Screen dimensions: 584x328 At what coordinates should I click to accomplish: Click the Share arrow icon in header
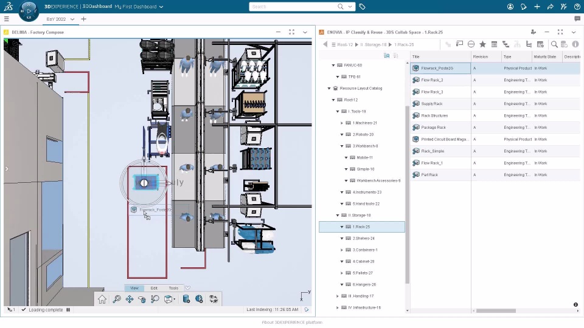click(x=550, y=7)
